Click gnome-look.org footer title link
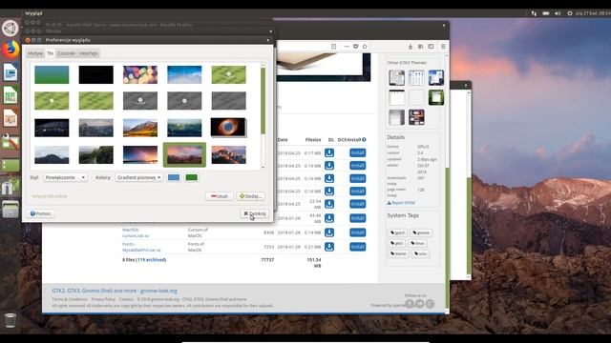 coord(115,291)
